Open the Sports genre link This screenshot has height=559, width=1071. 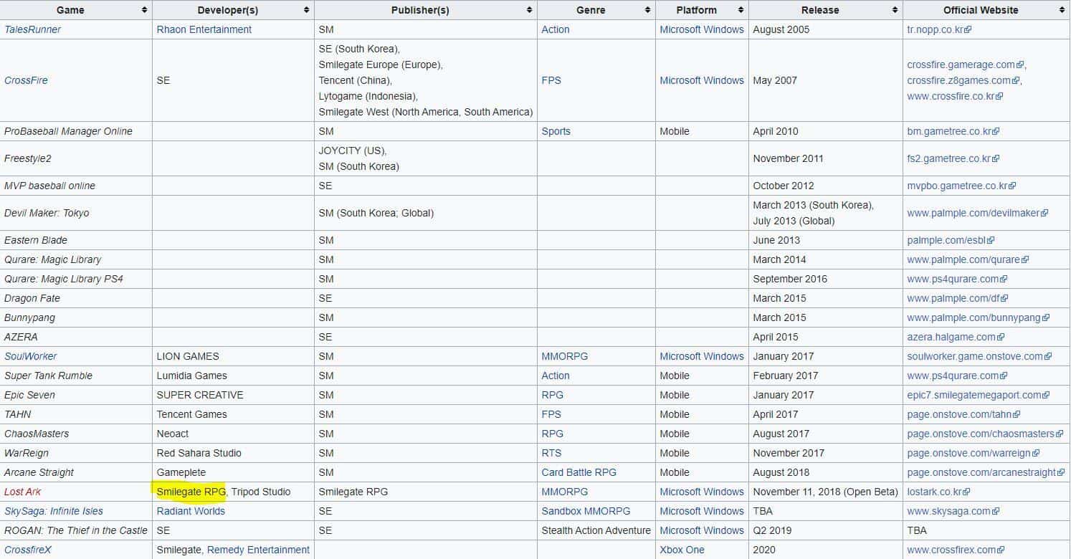556,131
